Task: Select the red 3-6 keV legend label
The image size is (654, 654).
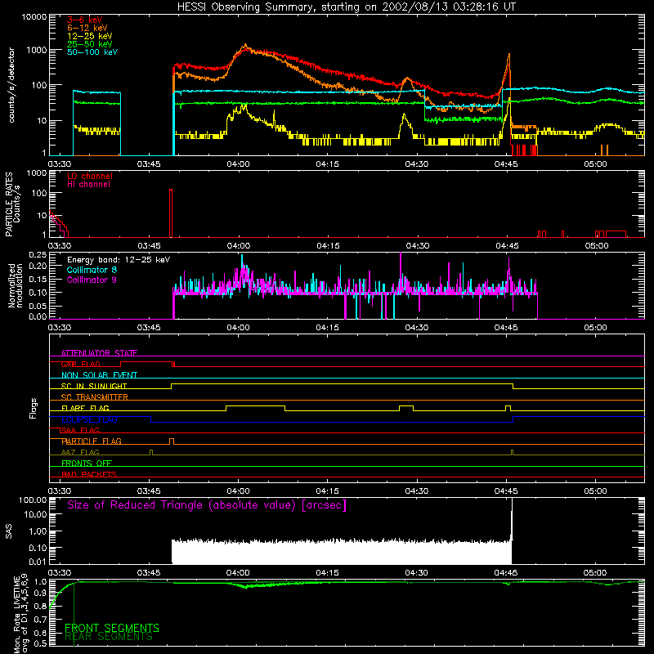Action: point(85,20)
